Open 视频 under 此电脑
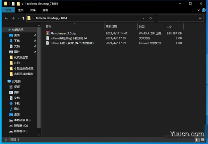 pyautogui.click(x=17, y=87)
